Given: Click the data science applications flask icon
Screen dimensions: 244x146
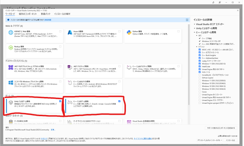Looking at the screenshot, I should click(x=70, y=122).
